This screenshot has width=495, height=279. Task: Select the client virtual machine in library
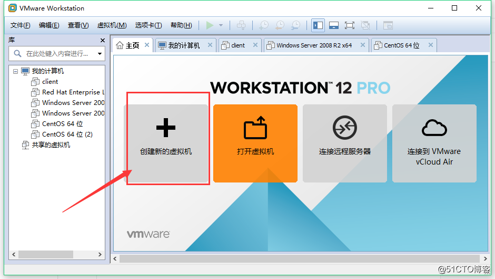point(50,82)
